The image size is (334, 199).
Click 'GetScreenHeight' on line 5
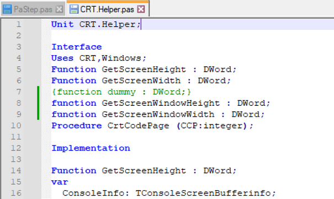[144, 69]
